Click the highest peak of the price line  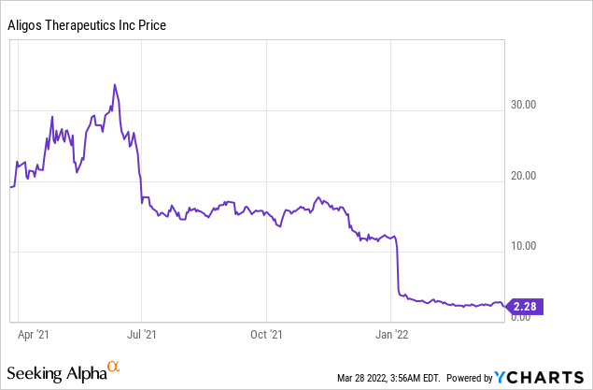(114, 85)
